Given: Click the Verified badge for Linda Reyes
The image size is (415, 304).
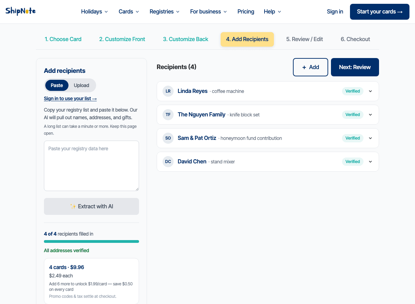Looking at the screenshot, I should coord(353,91).
